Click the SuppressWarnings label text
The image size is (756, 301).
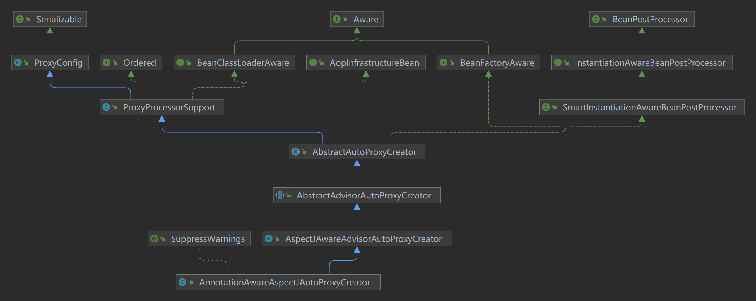point(208,239)
